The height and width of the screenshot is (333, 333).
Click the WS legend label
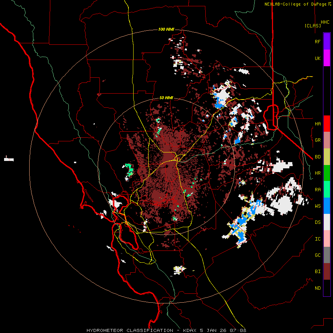pyautogui.click(x=317, y=206)
